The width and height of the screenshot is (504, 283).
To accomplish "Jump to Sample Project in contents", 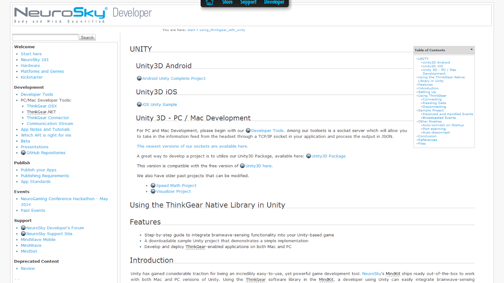I will coord(431,110).
